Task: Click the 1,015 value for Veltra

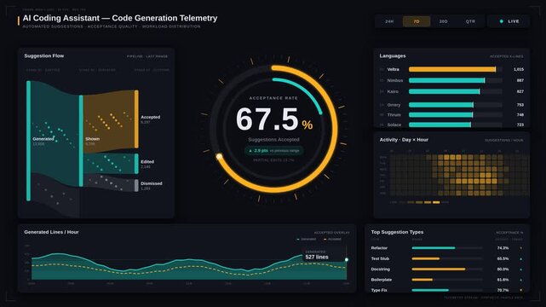Action: pos(519,69)
